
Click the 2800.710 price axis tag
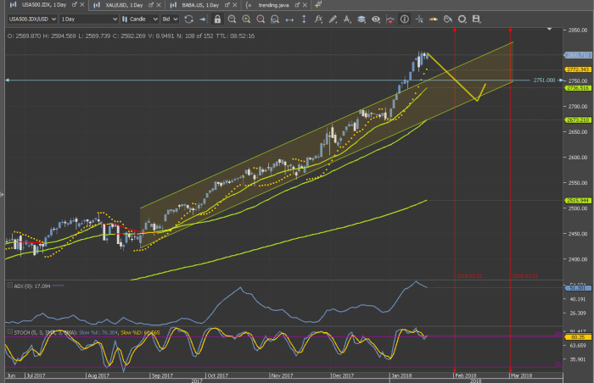pyautogui.click(x=577, y=55)
